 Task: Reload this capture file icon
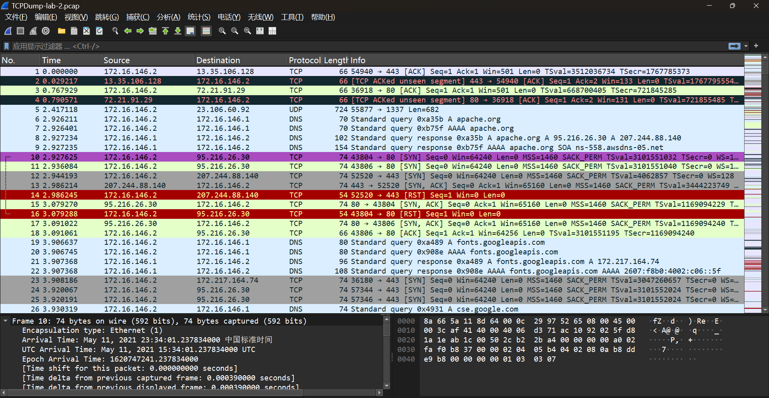(99, 31)
